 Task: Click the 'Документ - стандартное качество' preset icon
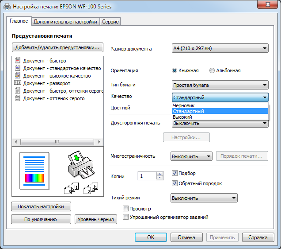tap(17, 68)
